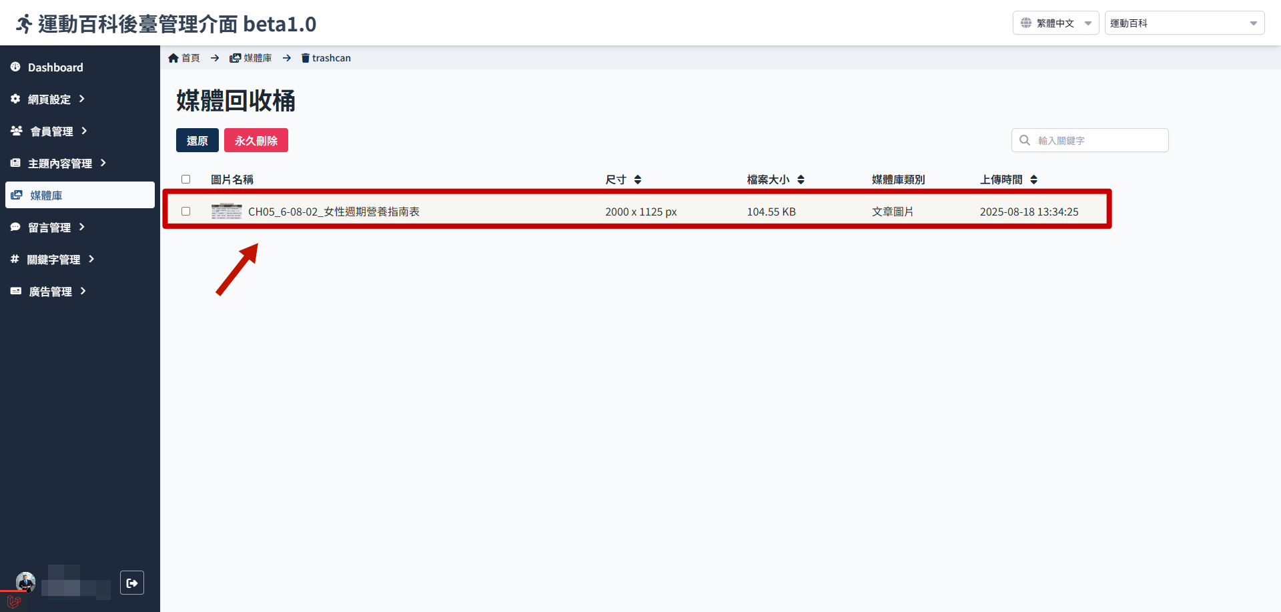Click the 會員管理 users icon
The width and height of the screenshot is (1281, 612).
pyautogui.click(x=17, y=131)
